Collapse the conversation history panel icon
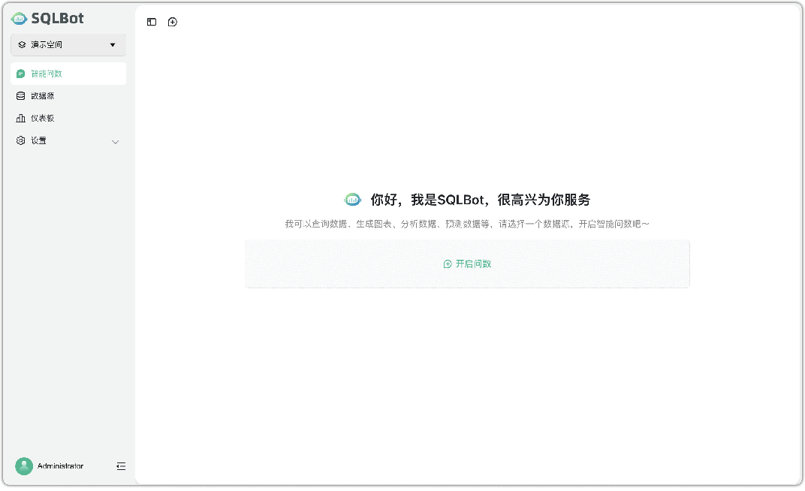 151,22
